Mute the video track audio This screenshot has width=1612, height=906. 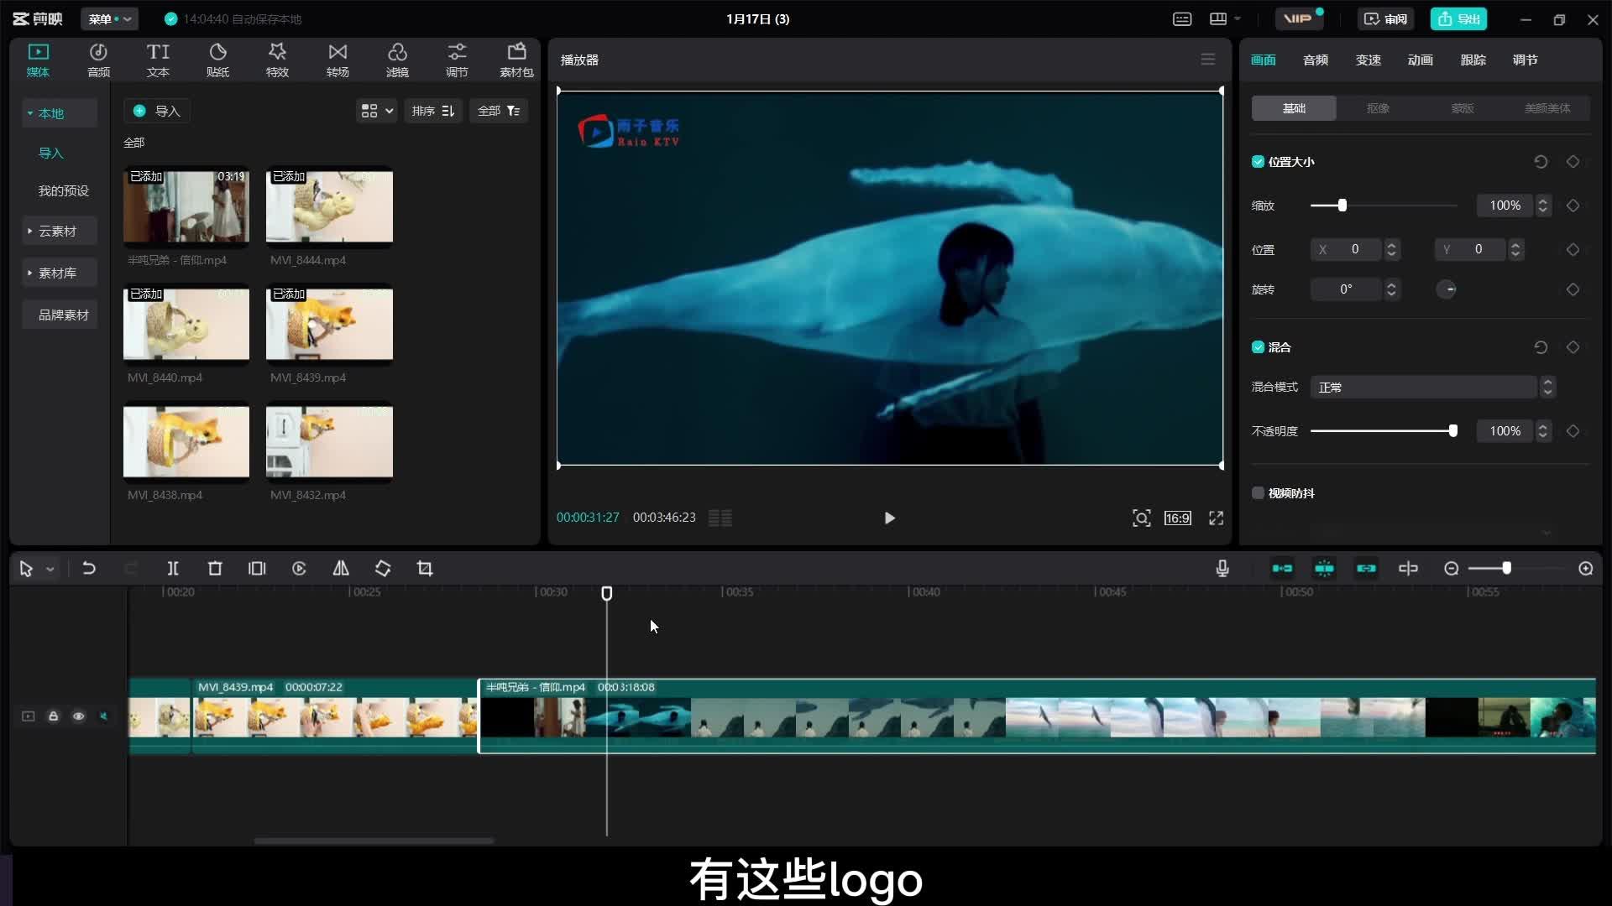pos(104,716)
